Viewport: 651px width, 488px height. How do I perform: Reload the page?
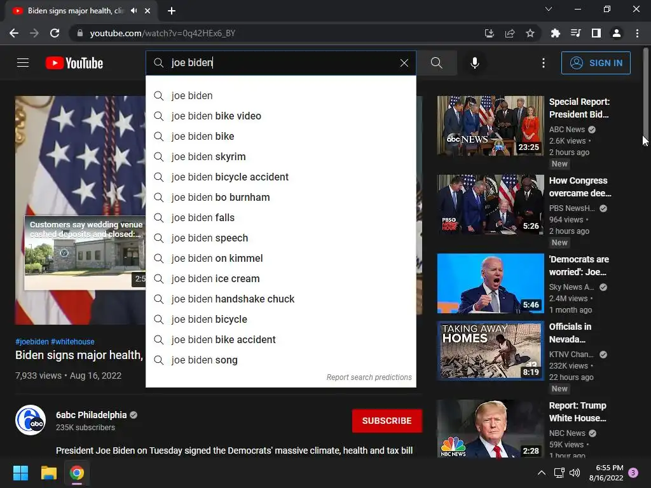(x=55, y=33)
